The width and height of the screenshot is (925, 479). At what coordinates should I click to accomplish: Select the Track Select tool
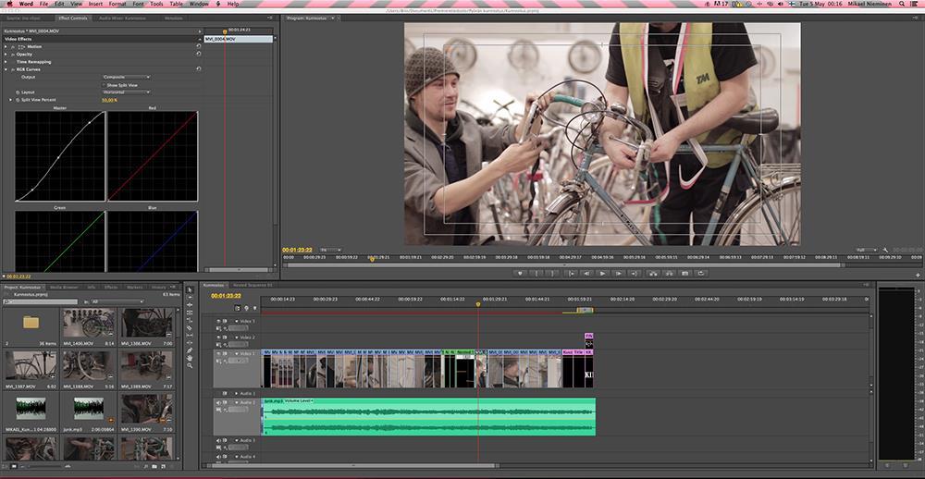point(190,298)
